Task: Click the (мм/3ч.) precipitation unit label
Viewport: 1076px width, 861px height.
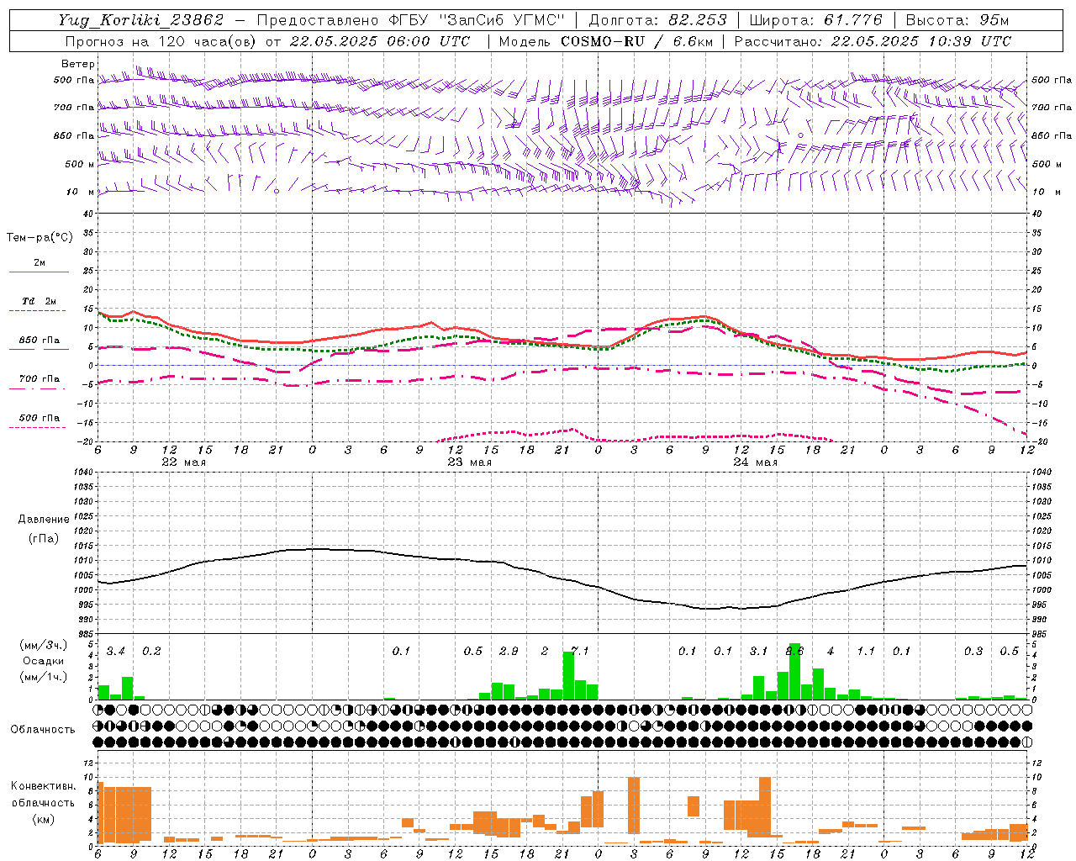Action: [x=44, y=645]
